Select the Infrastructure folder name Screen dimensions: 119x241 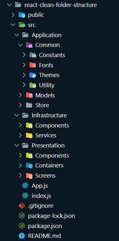click(49, 115)
